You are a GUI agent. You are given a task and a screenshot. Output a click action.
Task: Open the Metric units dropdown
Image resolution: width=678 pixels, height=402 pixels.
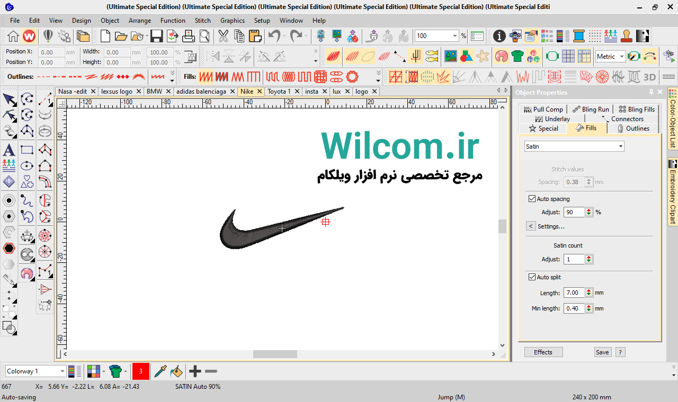(x=622, y=57)
